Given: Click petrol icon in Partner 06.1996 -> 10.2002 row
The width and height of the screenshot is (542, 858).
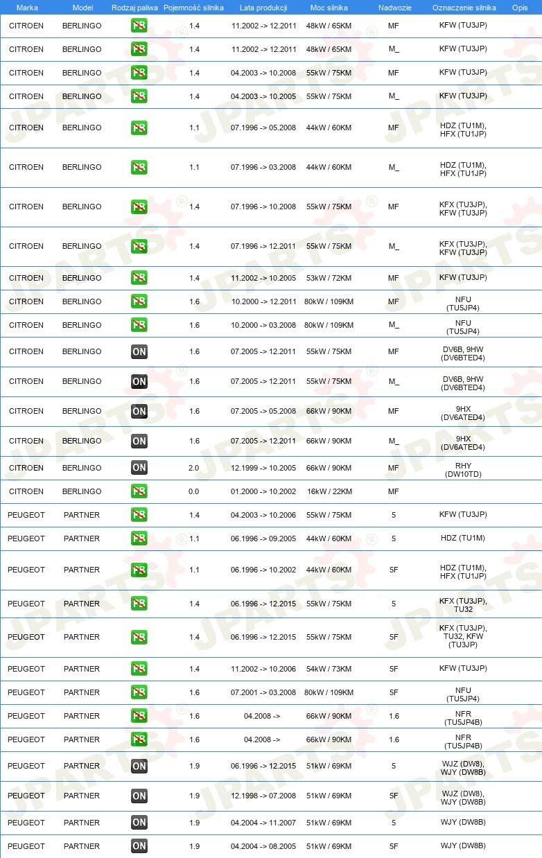Looking at the screenshot, I should pyautogui.click(x=139, y=570).
